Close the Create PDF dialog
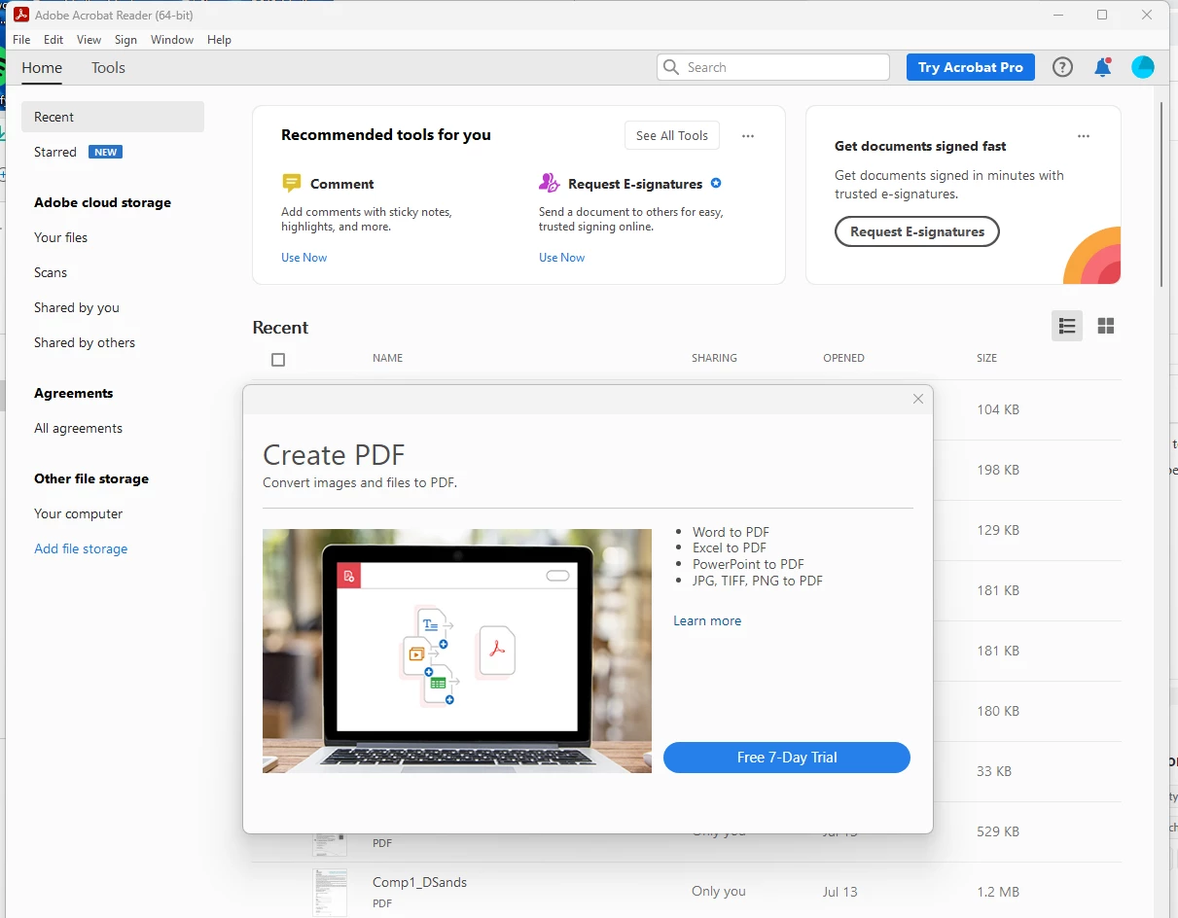Viewport: 1178px width, 918px height. (917, 399)
